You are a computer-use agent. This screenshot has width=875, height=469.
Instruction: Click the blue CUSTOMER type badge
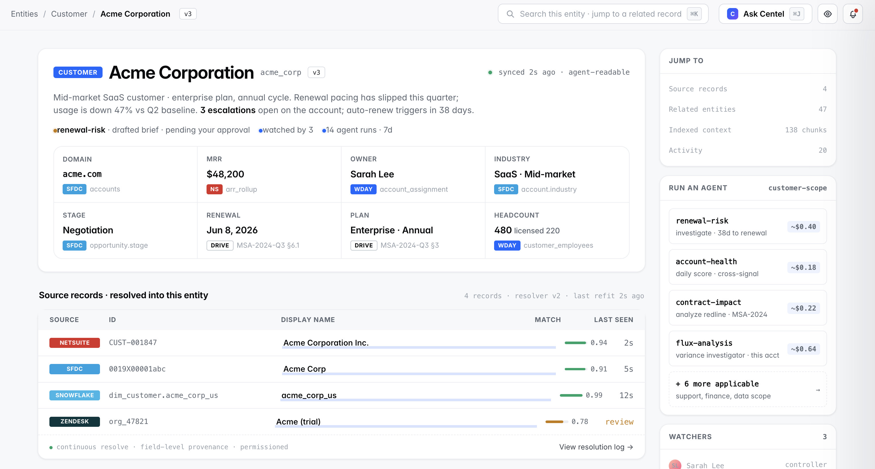78,72
